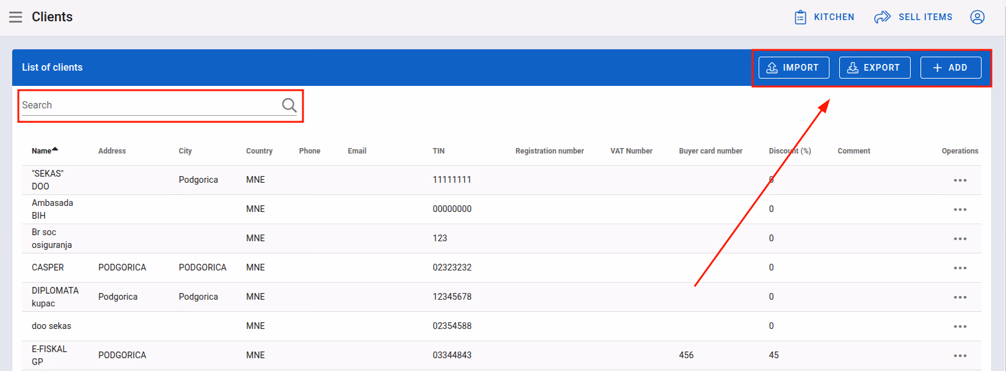
Task: Select the DIPLOMATA kupac client name
Action: [55, 297]
